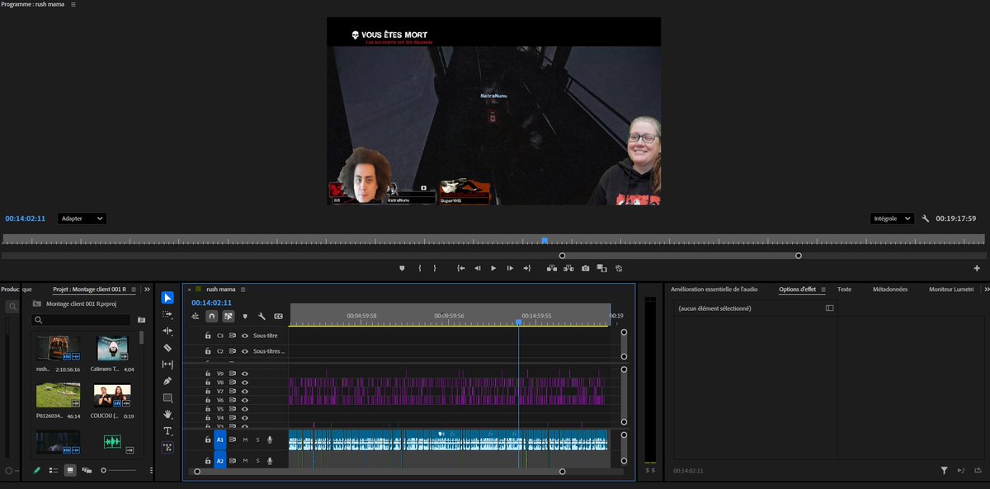Select the Selection arrow tool

tap(167, 298)
